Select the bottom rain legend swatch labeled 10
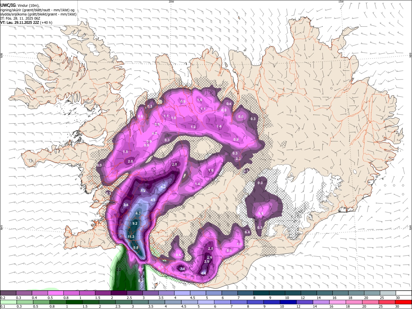 click(x=288, y=302)
